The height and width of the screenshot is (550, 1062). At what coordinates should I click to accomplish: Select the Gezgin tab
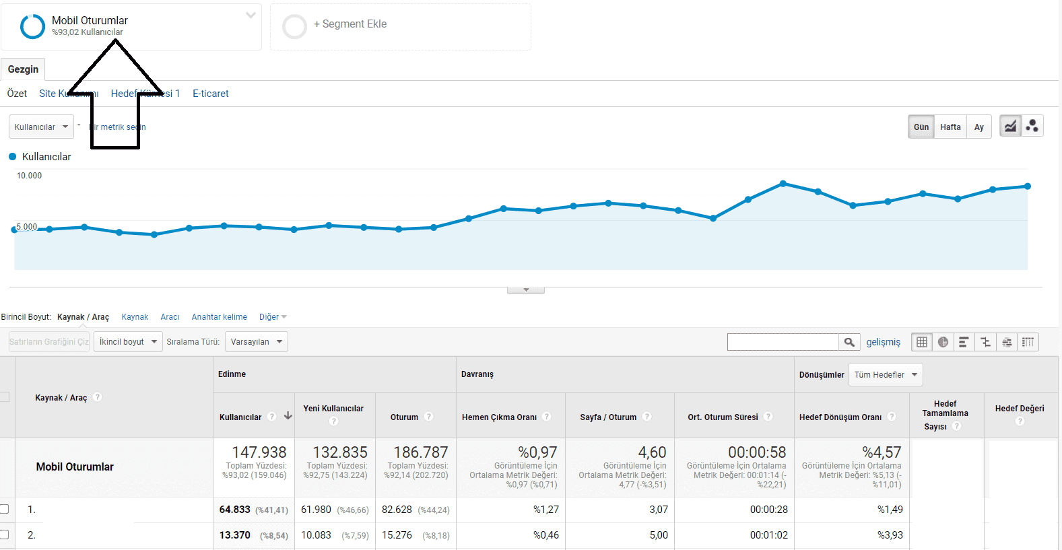[x=23, y=69]
